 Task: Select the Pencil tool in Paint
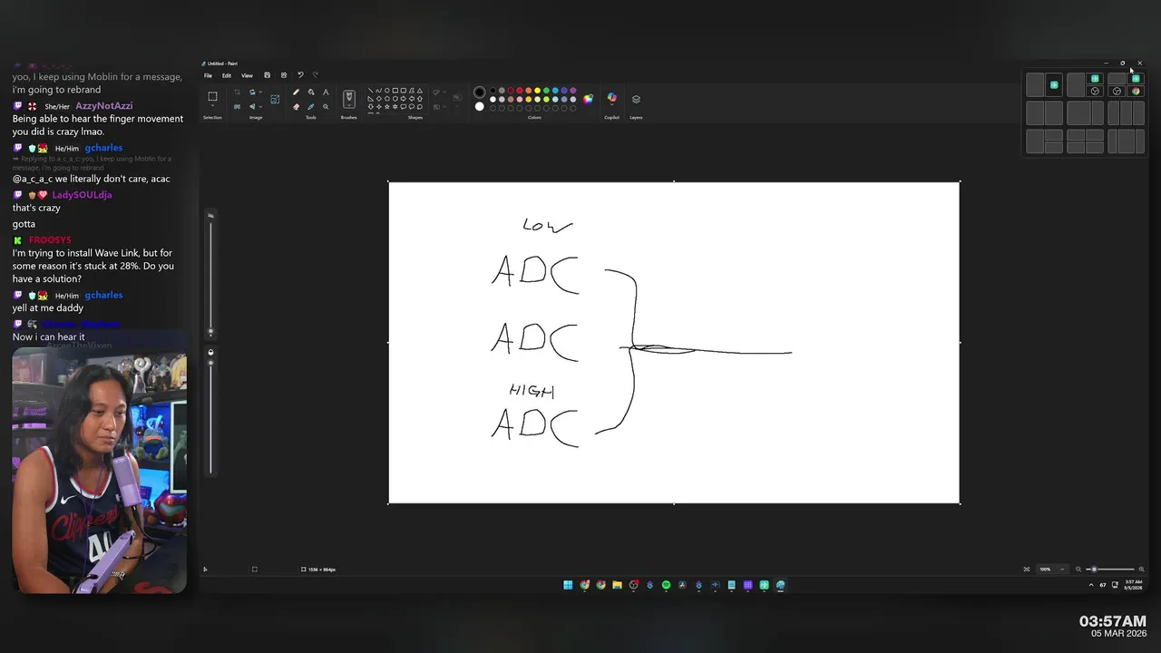296,92
